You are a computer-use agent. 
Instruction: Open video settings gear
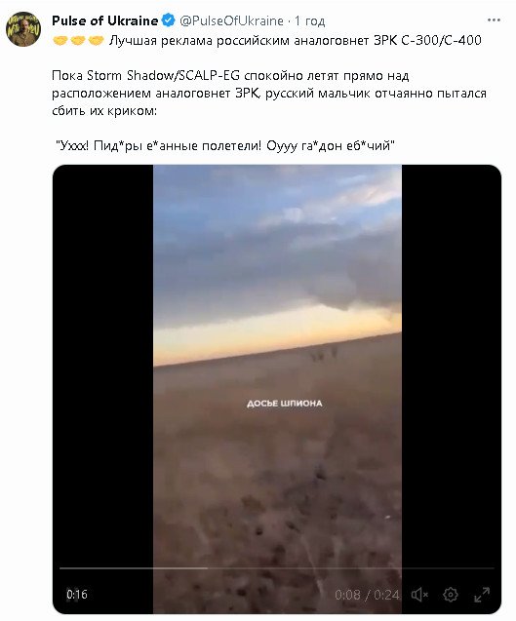[x=451, y=595]
